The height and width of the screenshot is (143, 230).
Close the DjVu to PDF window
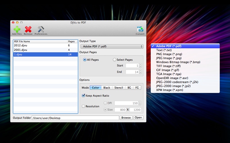pos(13,23)
